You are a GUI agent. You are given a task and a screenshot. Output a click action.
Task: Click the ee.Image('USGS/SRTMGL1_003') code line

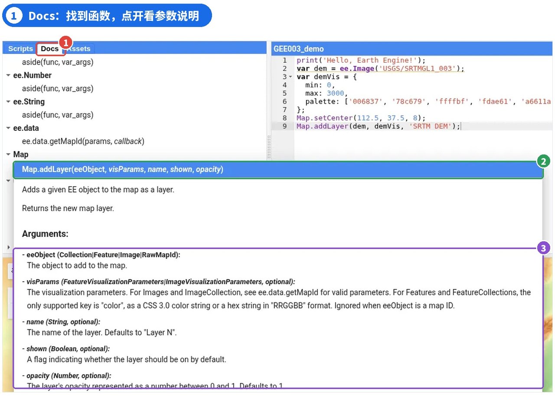(x=380, y=68)
